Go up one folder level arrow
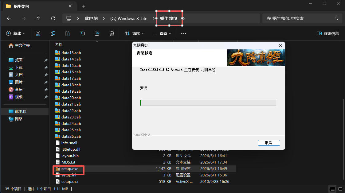 click(x=38, y=18)
